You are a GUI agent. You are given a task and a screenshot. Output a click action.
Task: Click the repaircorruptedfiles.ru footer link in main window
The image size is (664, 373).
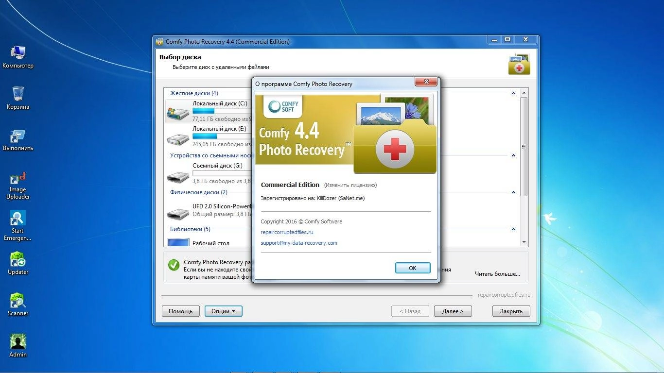click(504, 295)
